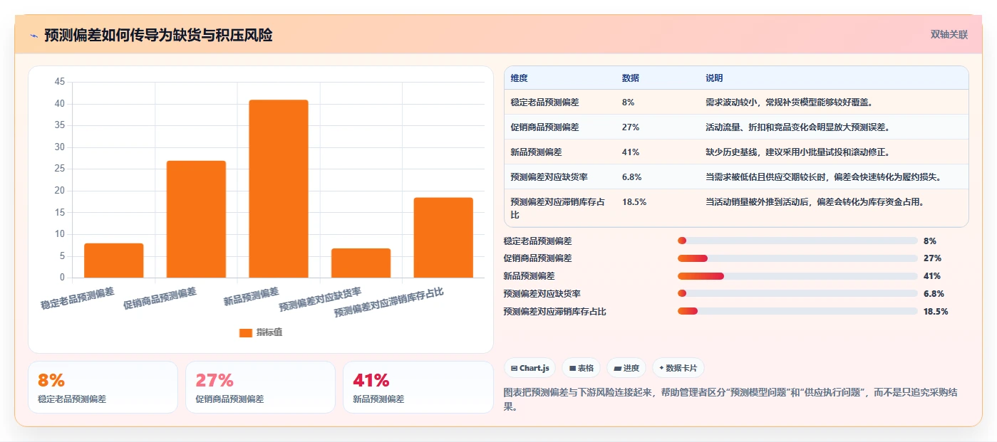
Task: Open the 27% 促销商品预测偏差 stat card
Action: tap(260, 387)
